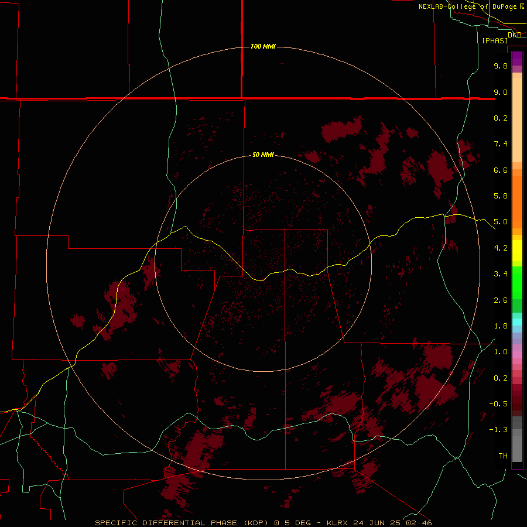Click the 50 NMI range ring label

click(x=263, y=155)
